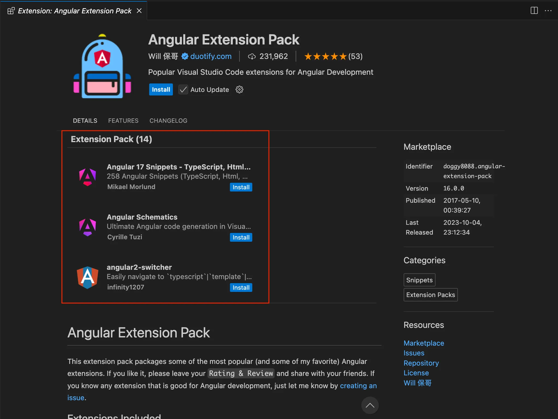Close the Angular Extension Pack tab

point(139,11)
